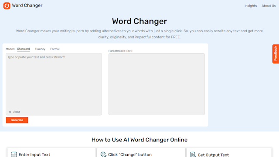The height and width of the screenshot is (157, 279).
Task: Click the Paraphrased Text label
Action: click(x=120, y=51)
